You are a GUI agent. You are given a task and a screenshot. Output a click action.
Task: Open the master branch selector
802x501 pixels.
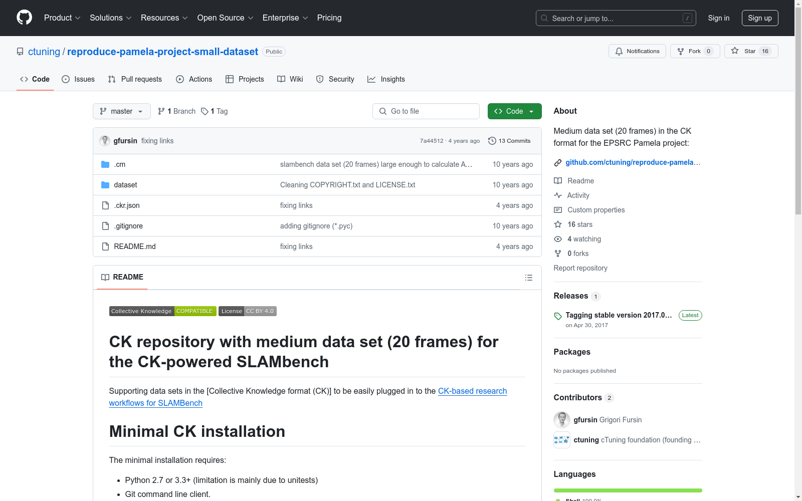[122, 111]
